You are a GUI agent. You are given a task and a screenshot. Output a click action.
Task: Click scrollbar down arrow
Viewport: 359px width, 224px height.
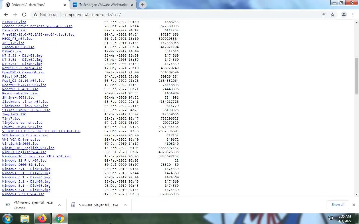356,194
